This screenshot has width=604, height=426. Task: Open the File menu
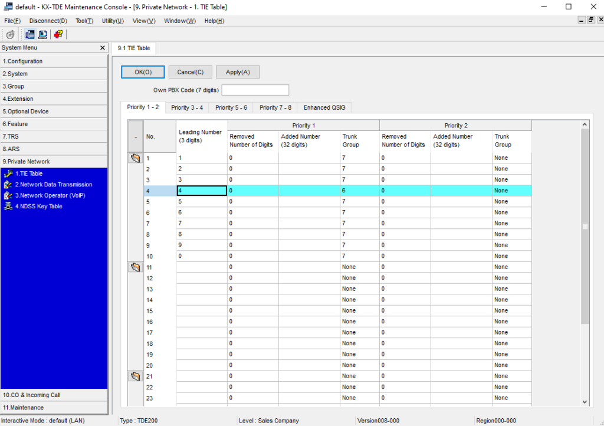[x=12, y=21]
